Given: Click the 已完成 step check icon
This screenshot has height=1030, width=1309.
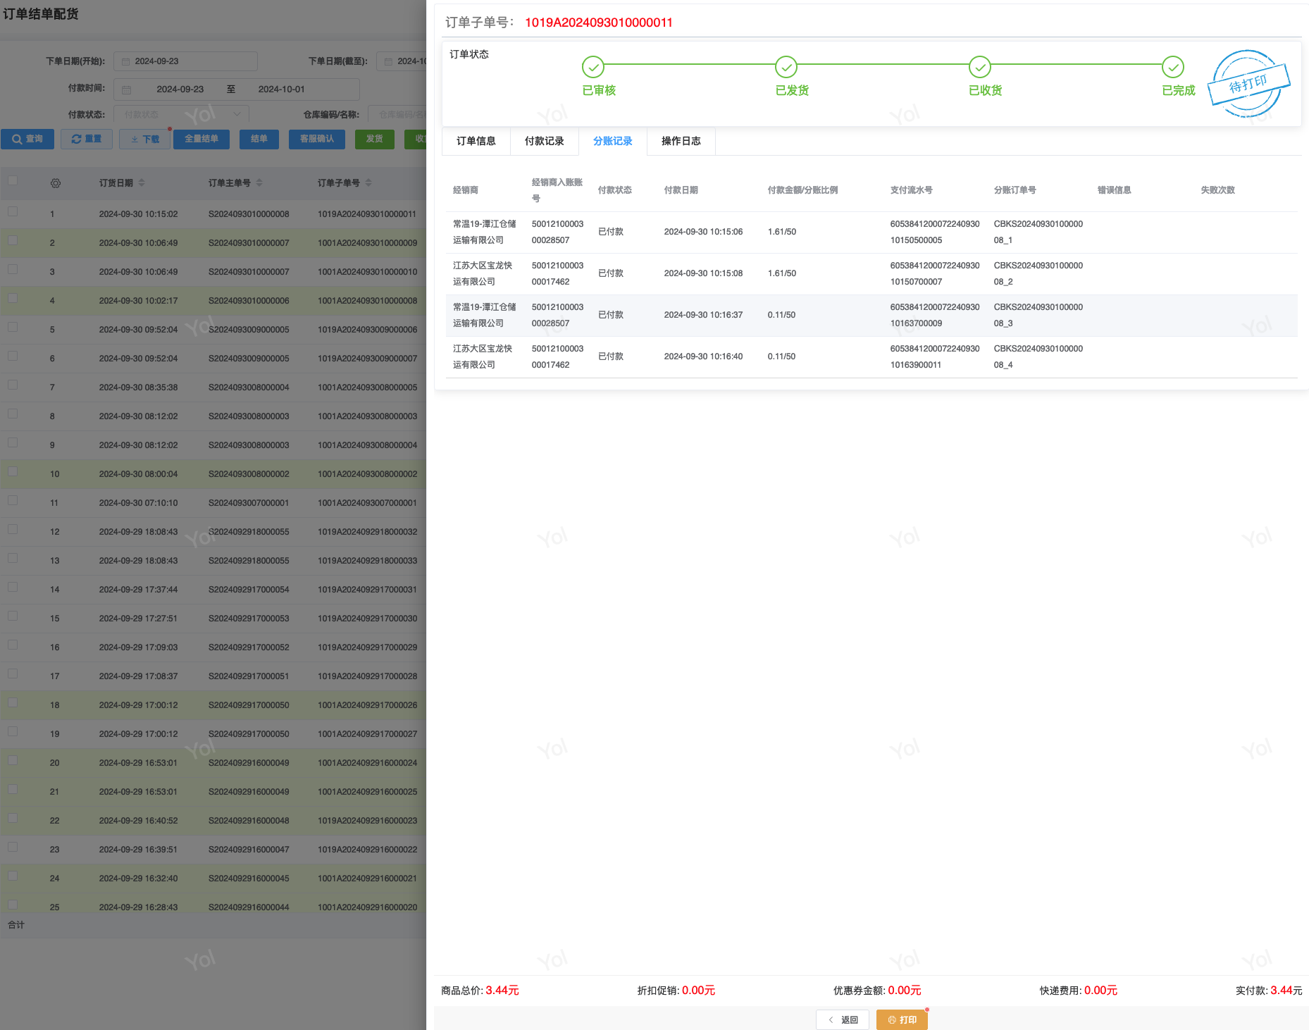Looking at the screenshot, I should click(1172, 68).
